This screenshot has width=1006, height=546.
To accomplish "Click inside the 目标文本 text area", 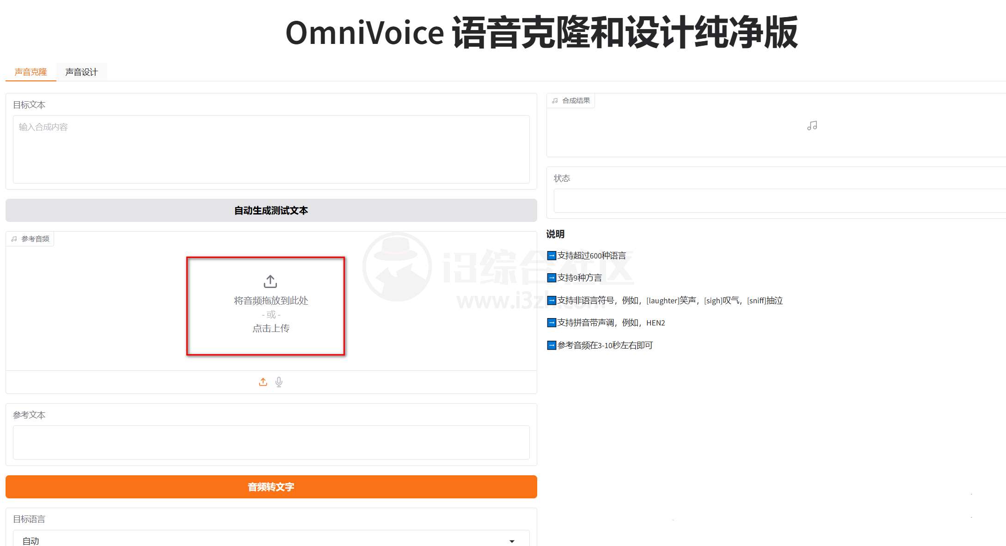I will click(270, 148).
